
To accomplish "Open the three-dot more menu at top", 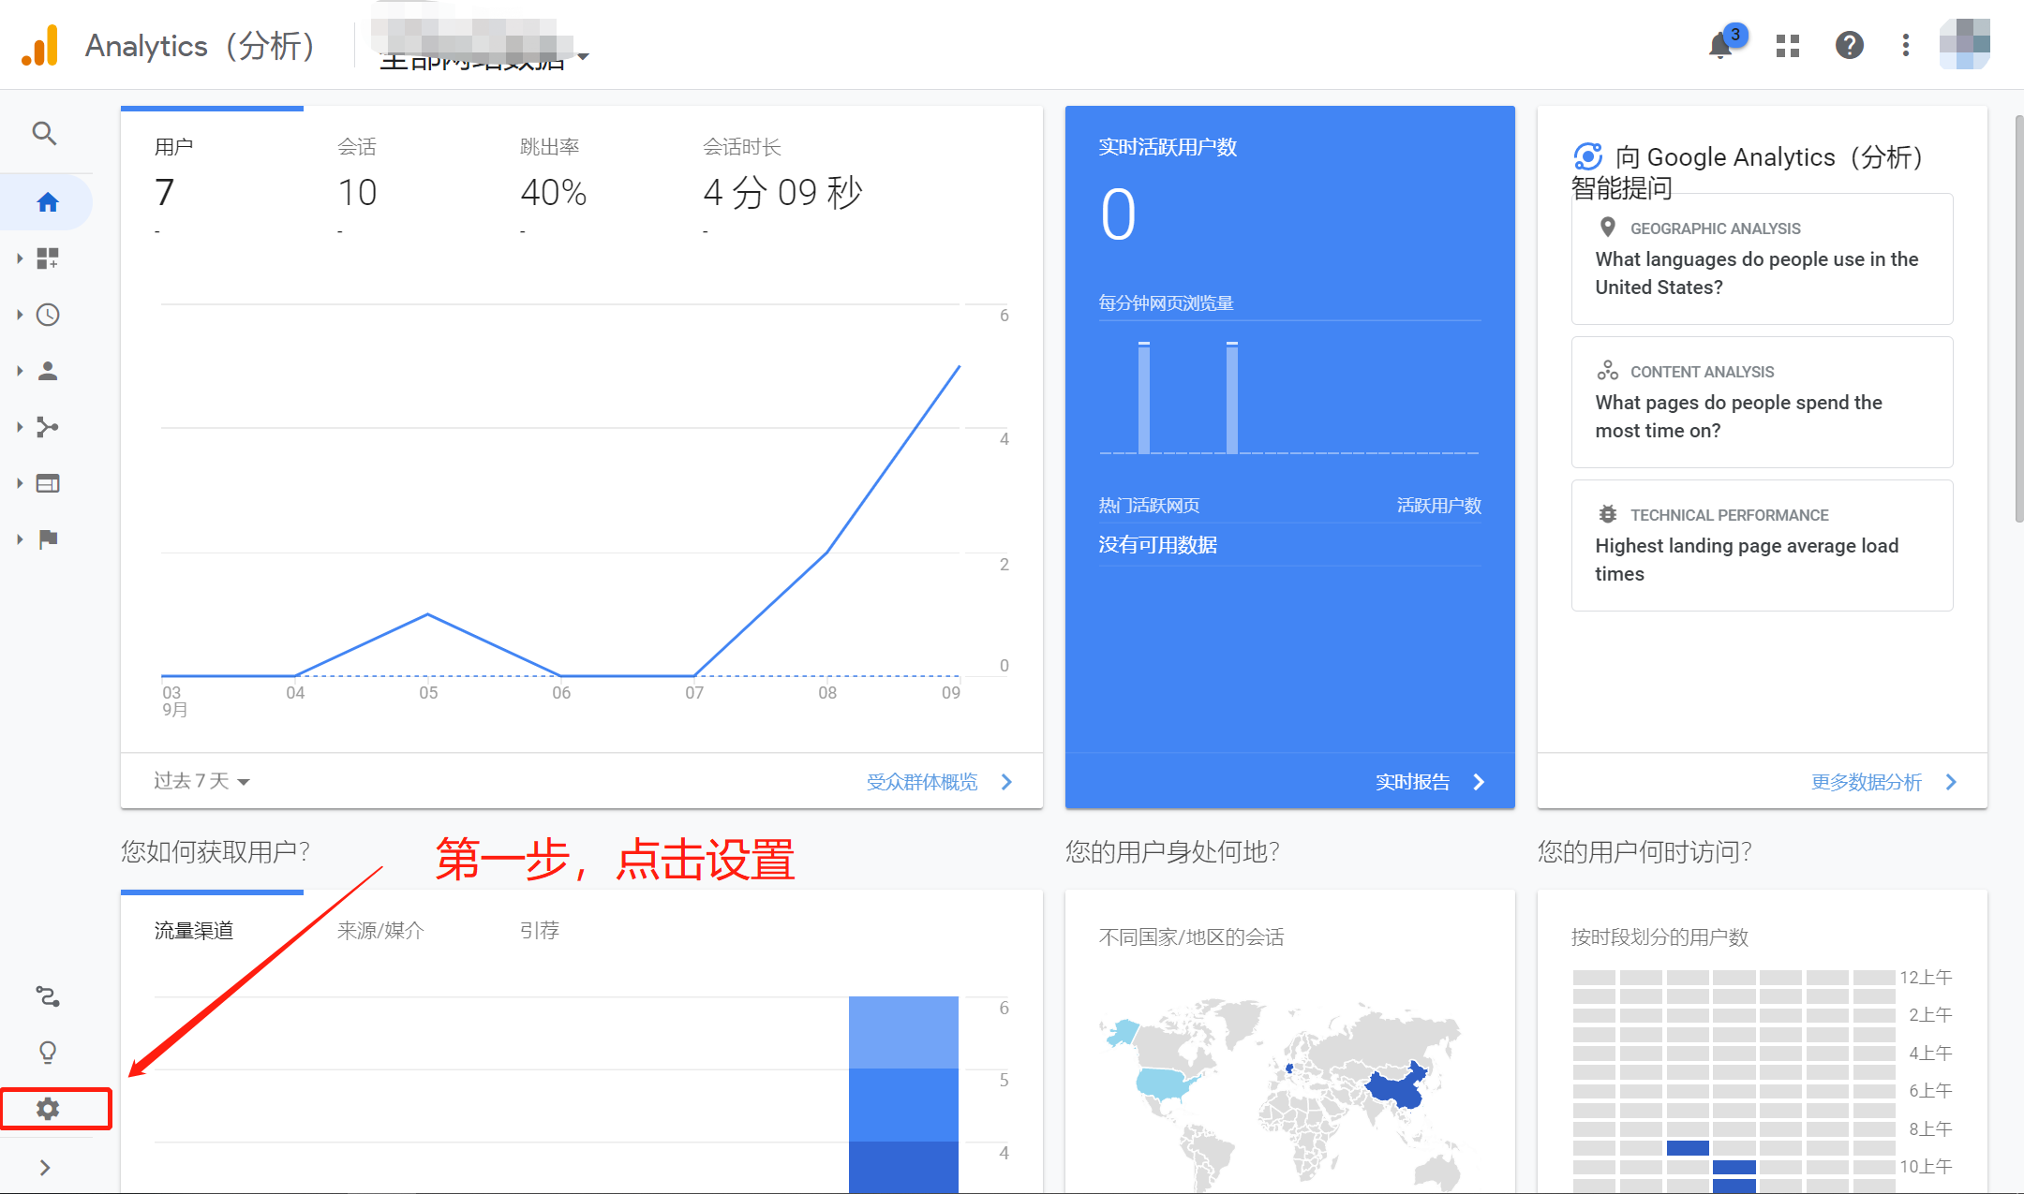I will [1905, 45].
